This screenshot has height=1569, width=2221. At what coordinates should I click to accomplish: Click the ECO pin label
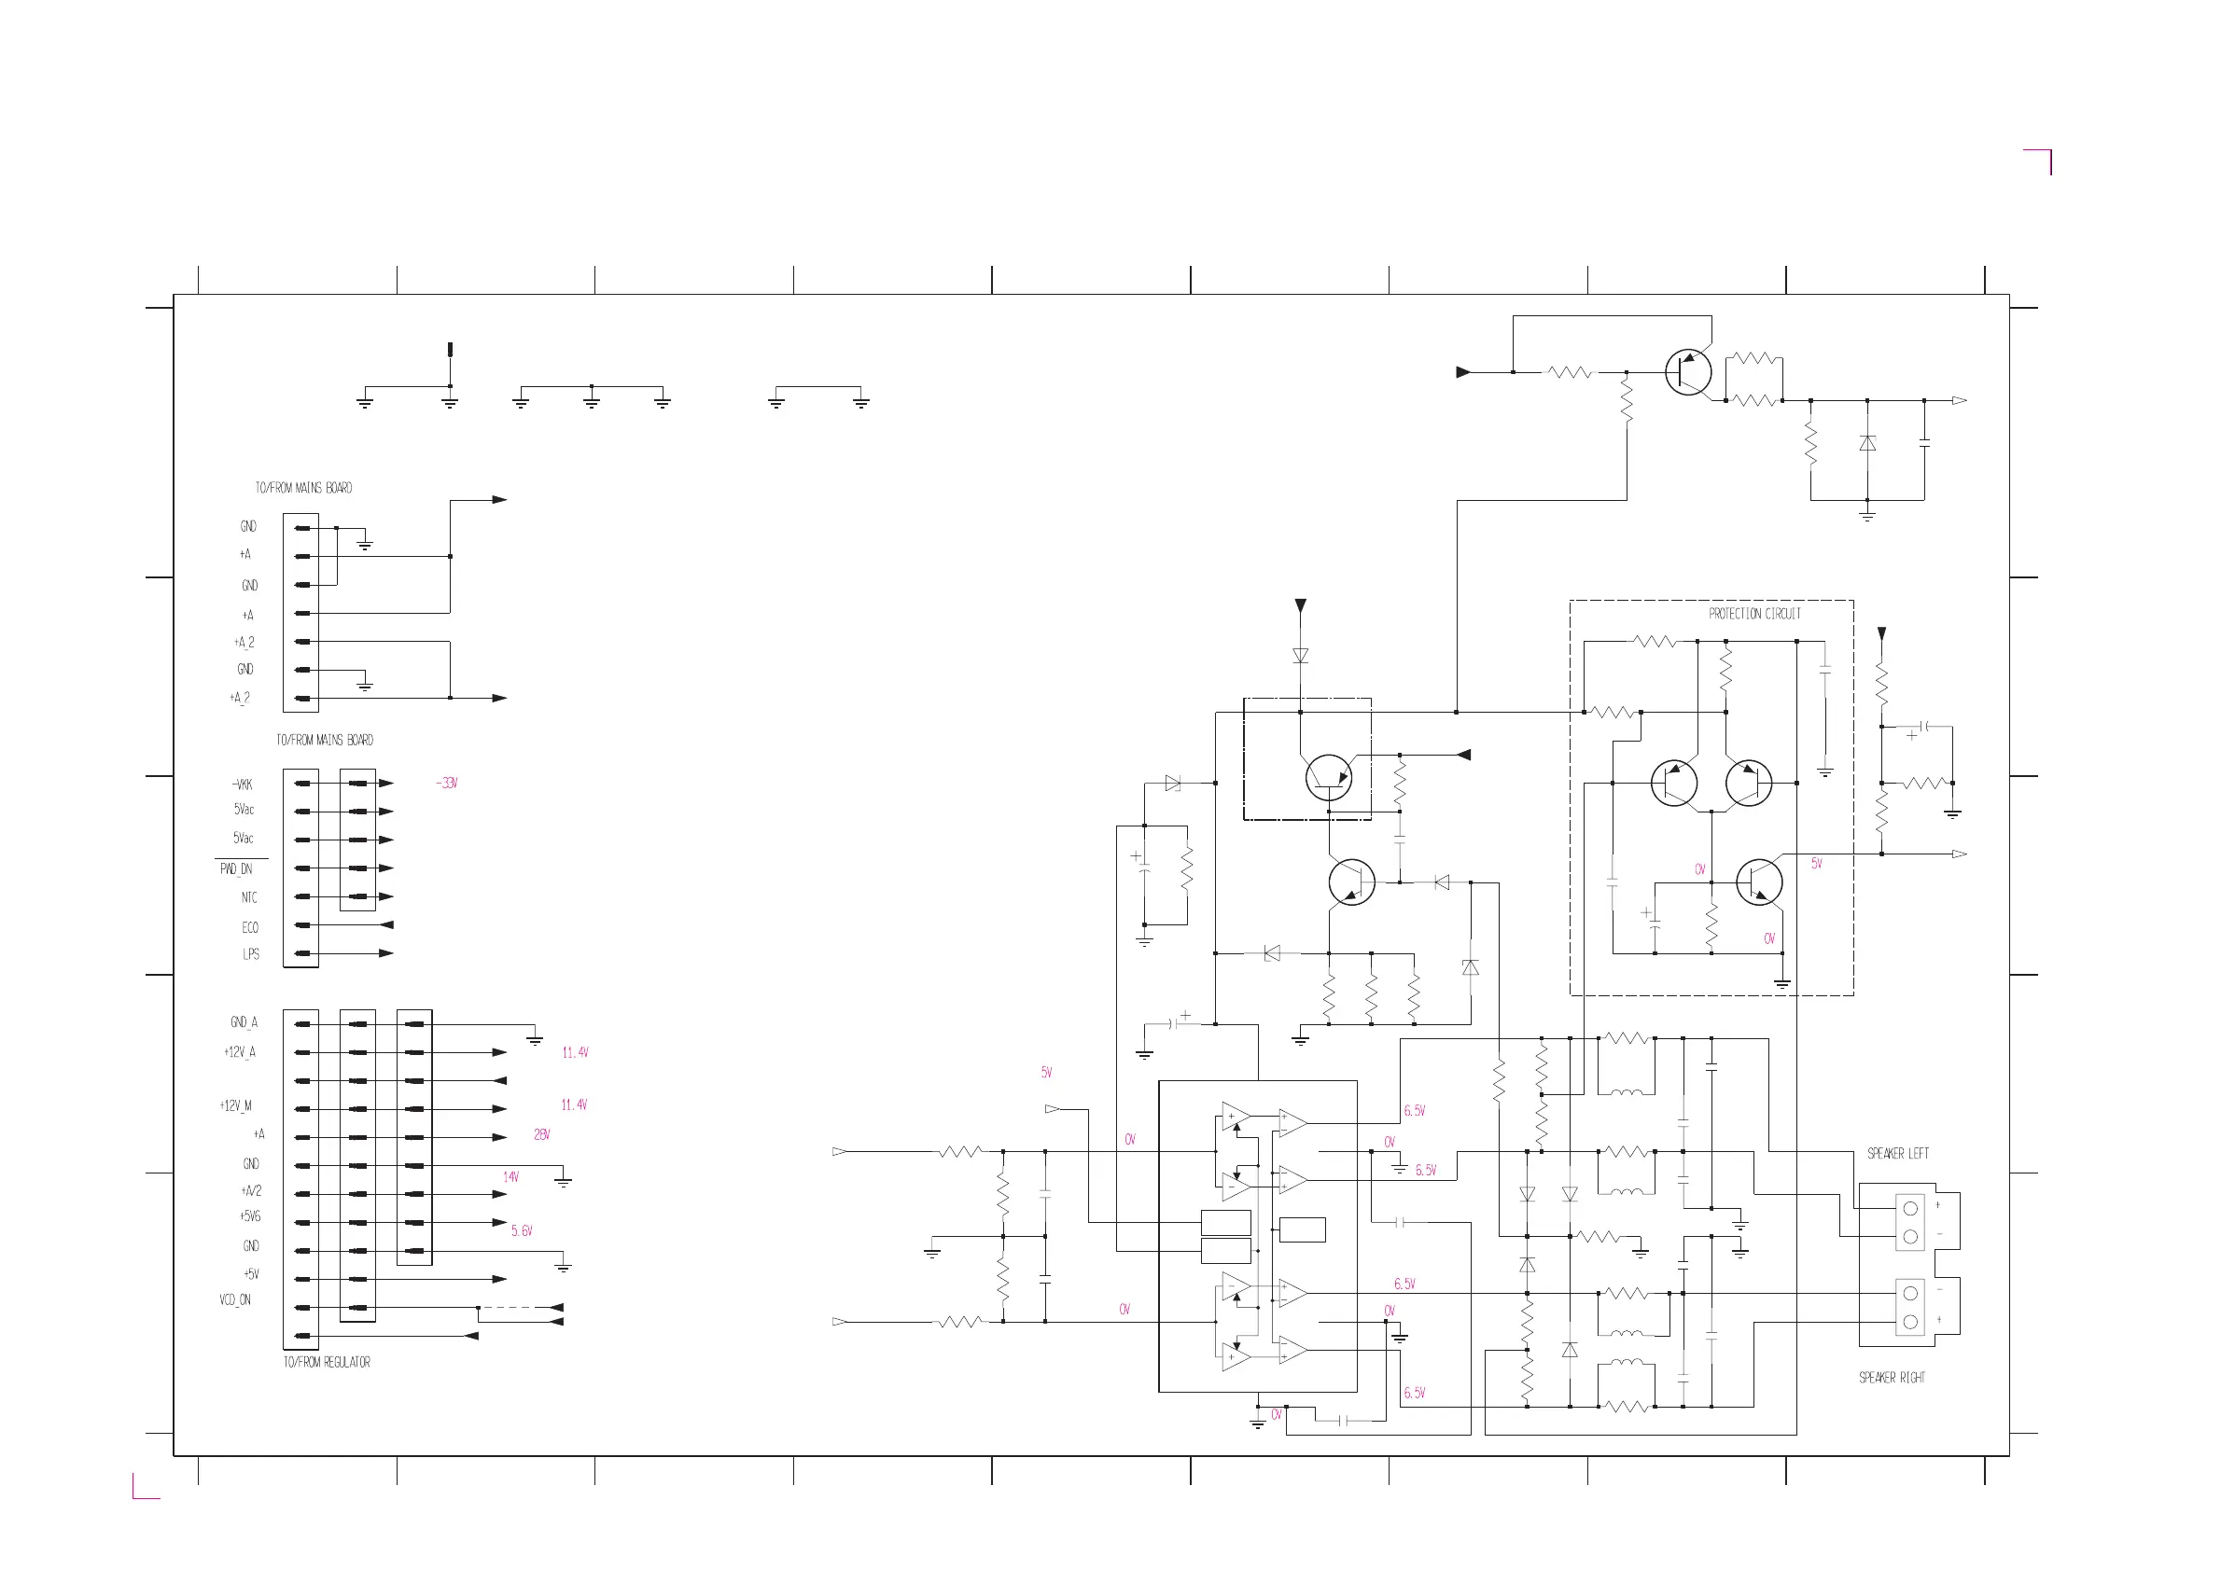pos(249,927)
